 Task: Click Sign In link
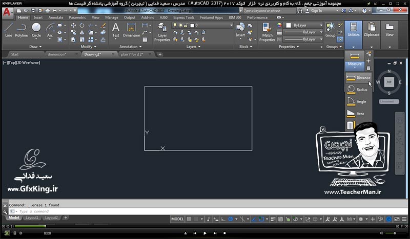[x=316, y=11]
